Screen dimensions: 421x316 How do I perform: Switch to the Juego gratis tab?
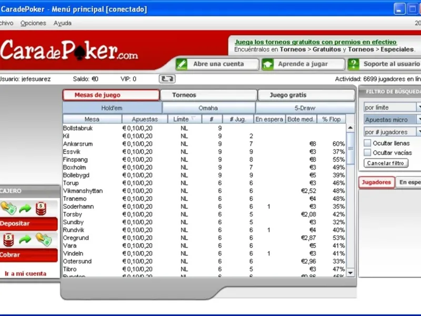click(x=306, y=95)
